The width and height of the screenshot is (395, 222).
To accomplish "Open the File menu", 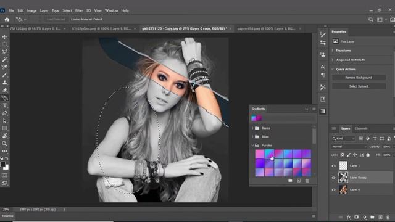I will pos(11,10).
